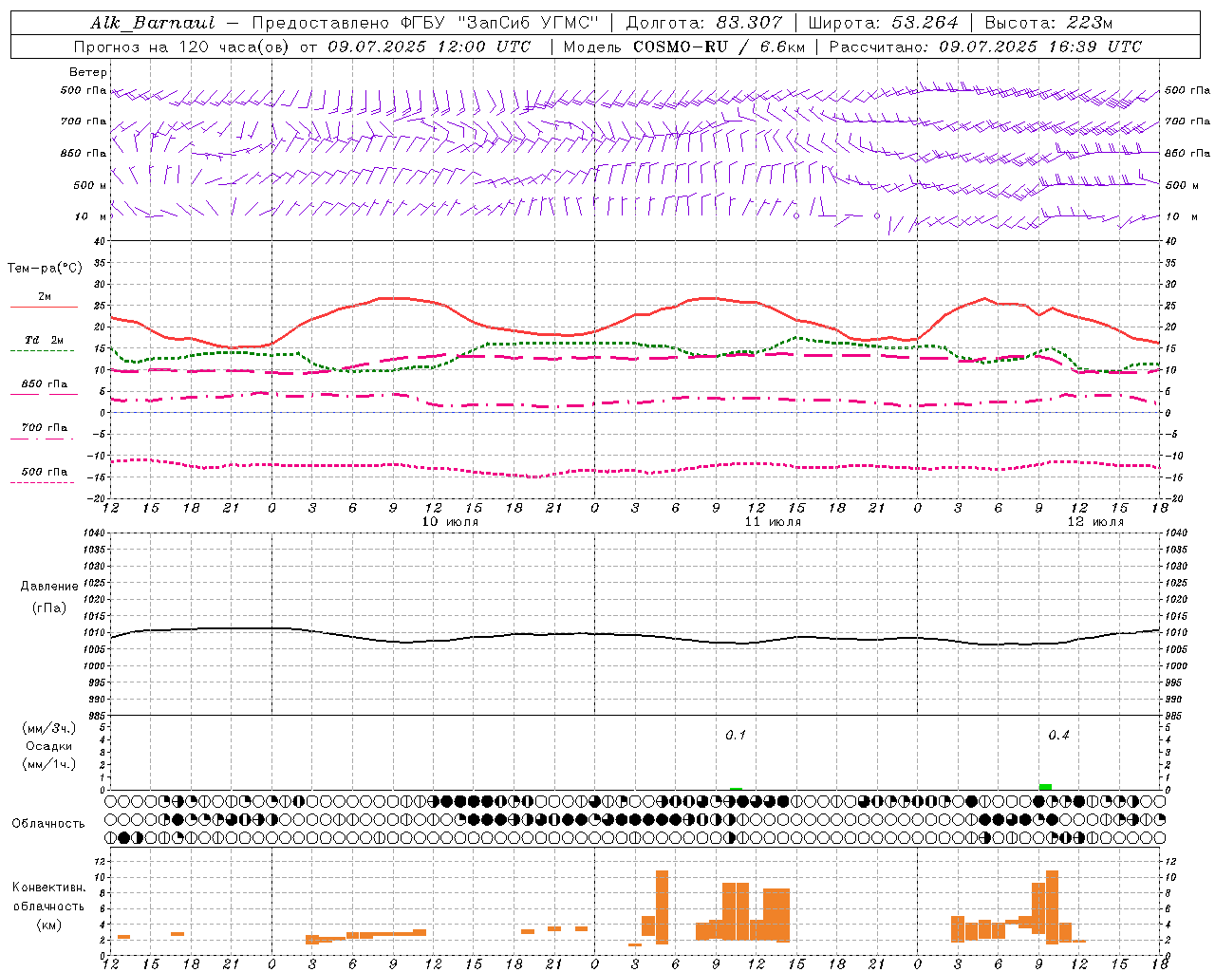Click the '500 м' label left of wind panel
Viewport: 1215px width, 972px height.
click(x=90, y=185)
